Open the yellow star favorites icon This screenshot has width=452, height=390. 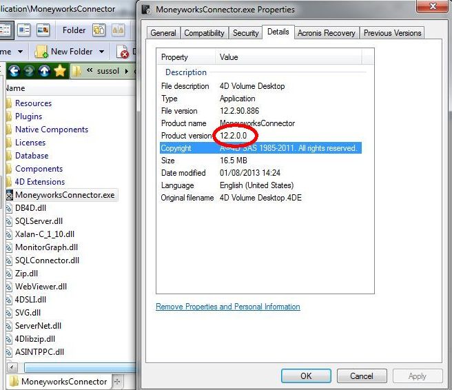point(60,71)
